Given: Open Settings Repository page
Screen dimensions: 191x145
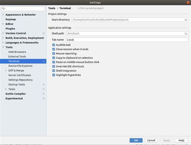Looking at the screenshot, I should [21, 80].
